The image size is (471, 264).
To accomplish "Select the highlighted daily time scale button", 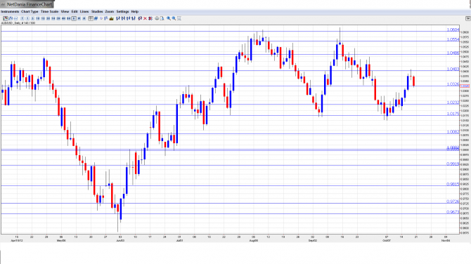I will pyautogui.click(x=74, y=18).
